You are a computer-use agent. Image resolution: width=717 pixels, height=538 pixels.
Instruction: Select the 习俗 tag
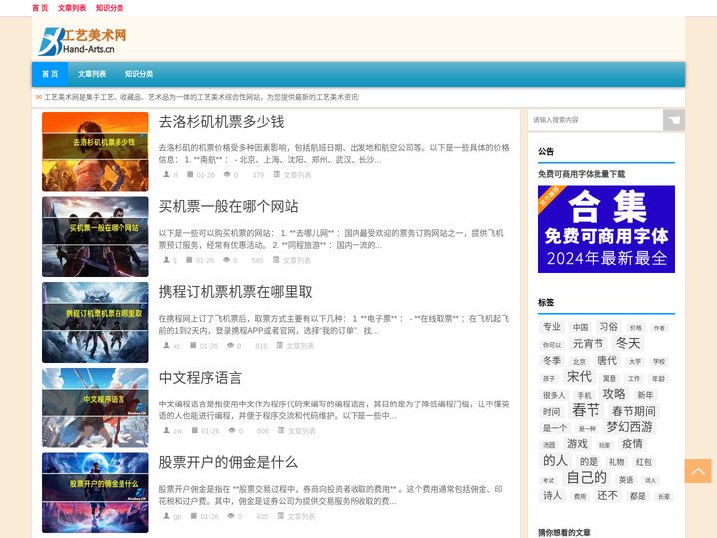click(608, 326)
